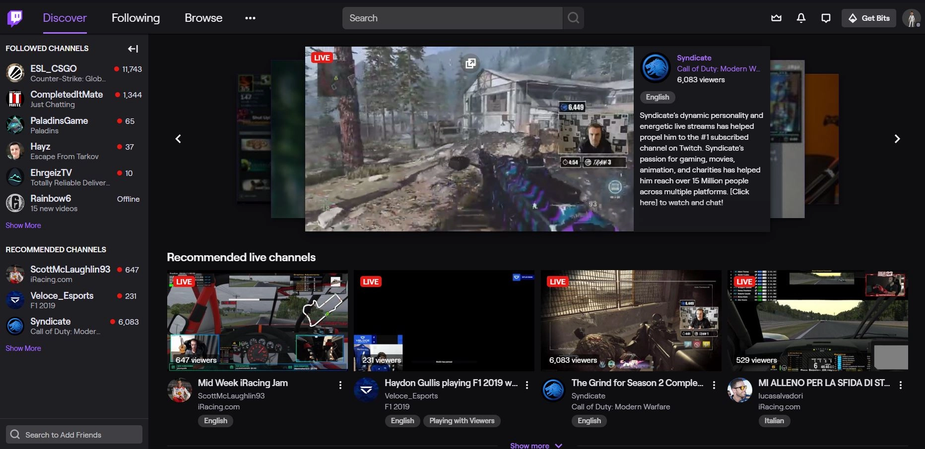Expand Show more recommended live channels
925x449 pixels.
[x=536, y=446]
